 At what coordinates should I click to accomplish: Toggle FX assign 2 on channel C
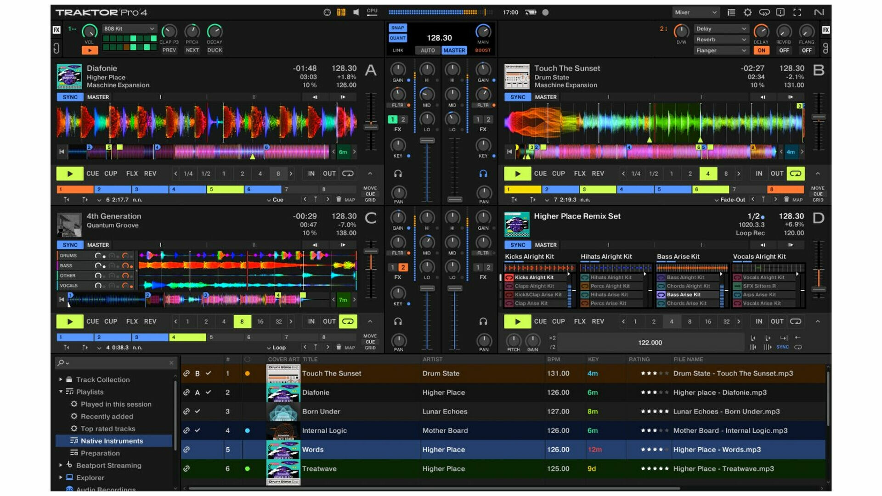(403, 267)
